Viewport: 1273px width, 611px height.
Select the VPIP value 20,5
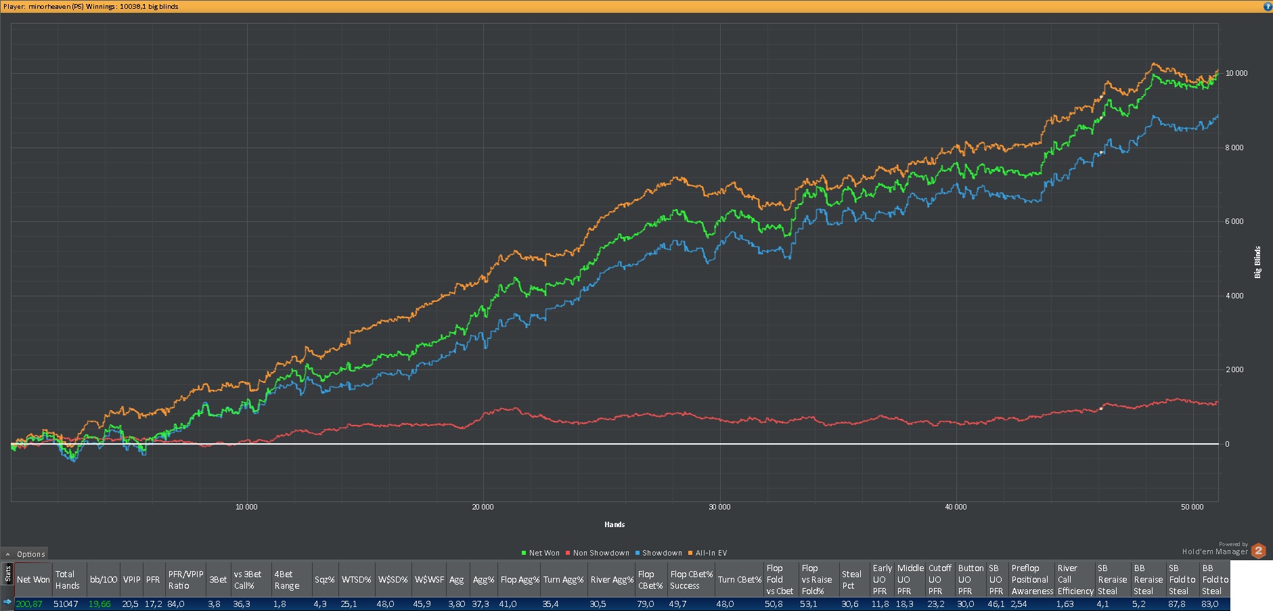pos(131,604)
